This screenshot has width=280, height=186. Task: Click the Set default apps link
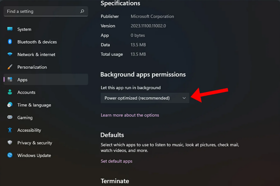tap(116, 161)
